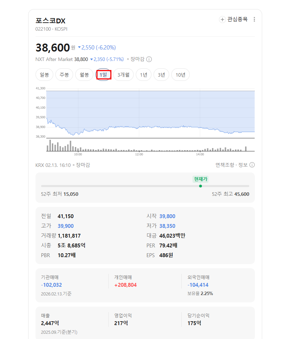Select the 1일 chart range
Screen dimensions: 282x339
[x=103, y=75]
